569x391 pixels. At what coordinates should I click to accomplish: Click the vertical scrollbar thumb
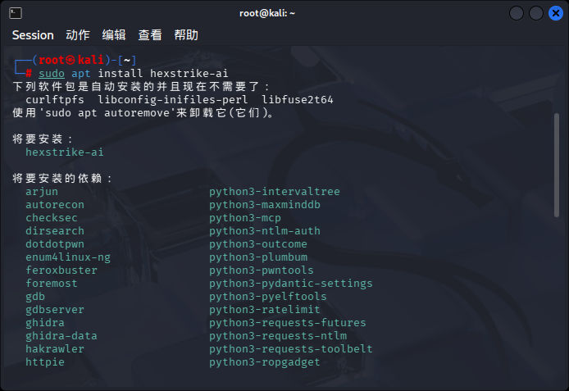[x=557, y=166]
